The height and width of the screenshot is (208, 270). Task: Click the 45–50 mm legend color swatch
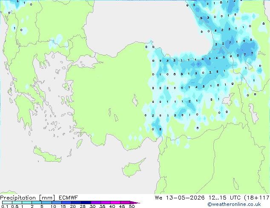coord(125,202)
